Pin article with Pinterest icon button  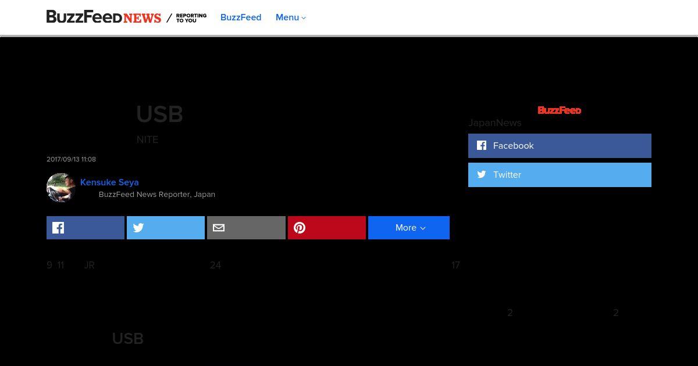tap(327, 228)
